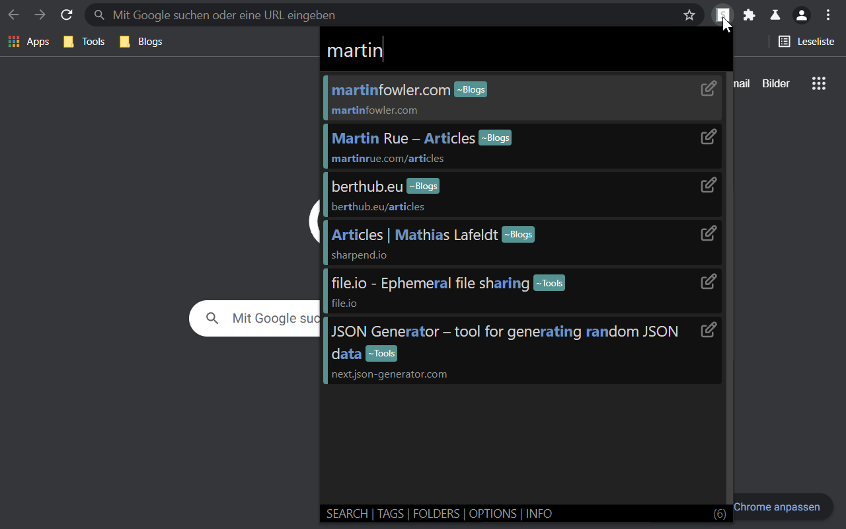Bookmark this page with star icon
The height and width of the screenshot is (529, 846).
(689, 15)
